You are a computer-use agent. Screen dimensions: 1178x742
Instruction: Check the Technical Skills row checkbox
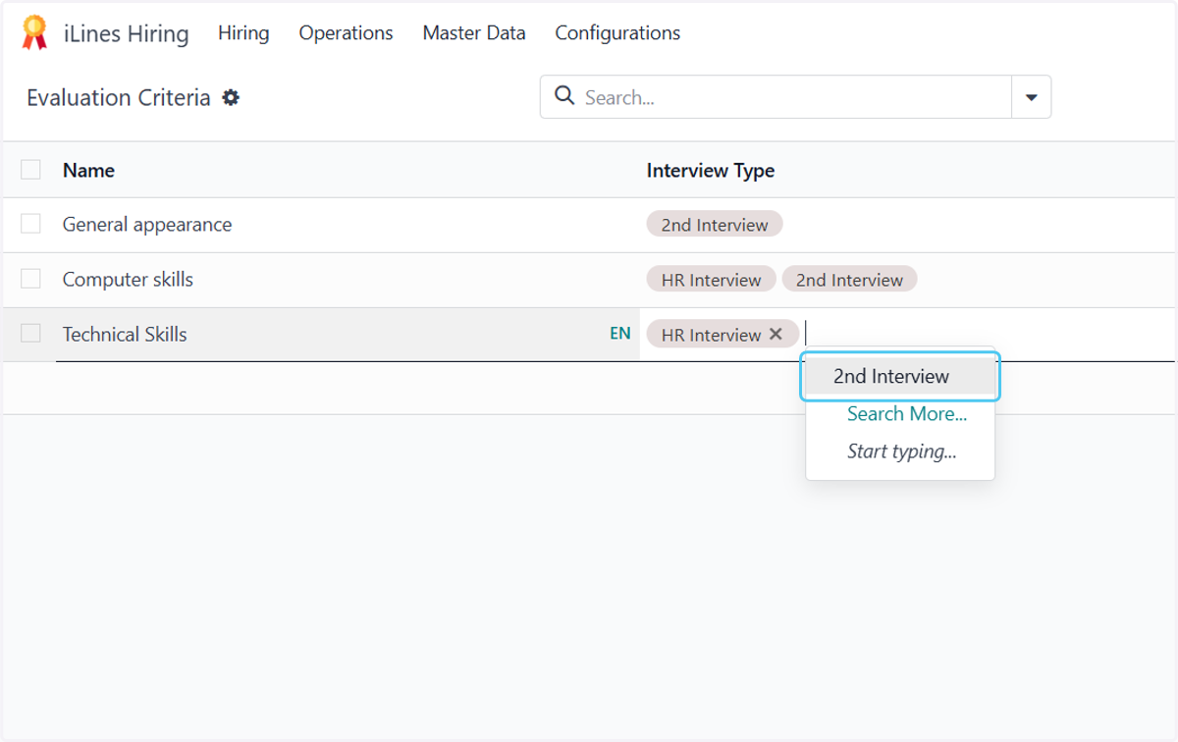pyautogui.click(x=30, y=334)
